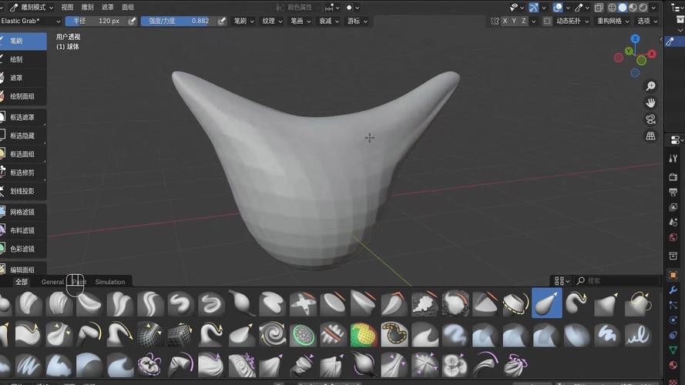Switch to the General brush tab

52,282
